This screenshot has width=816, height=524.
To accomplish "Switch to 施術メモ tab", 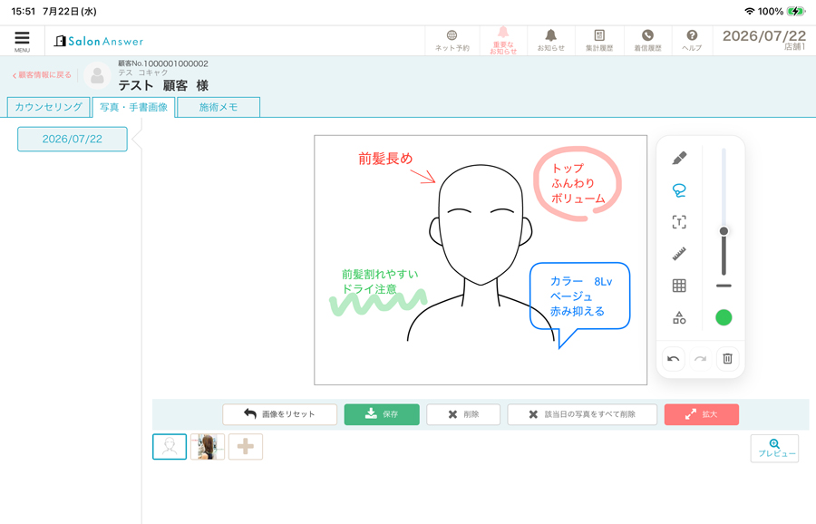I will [219, 107].
